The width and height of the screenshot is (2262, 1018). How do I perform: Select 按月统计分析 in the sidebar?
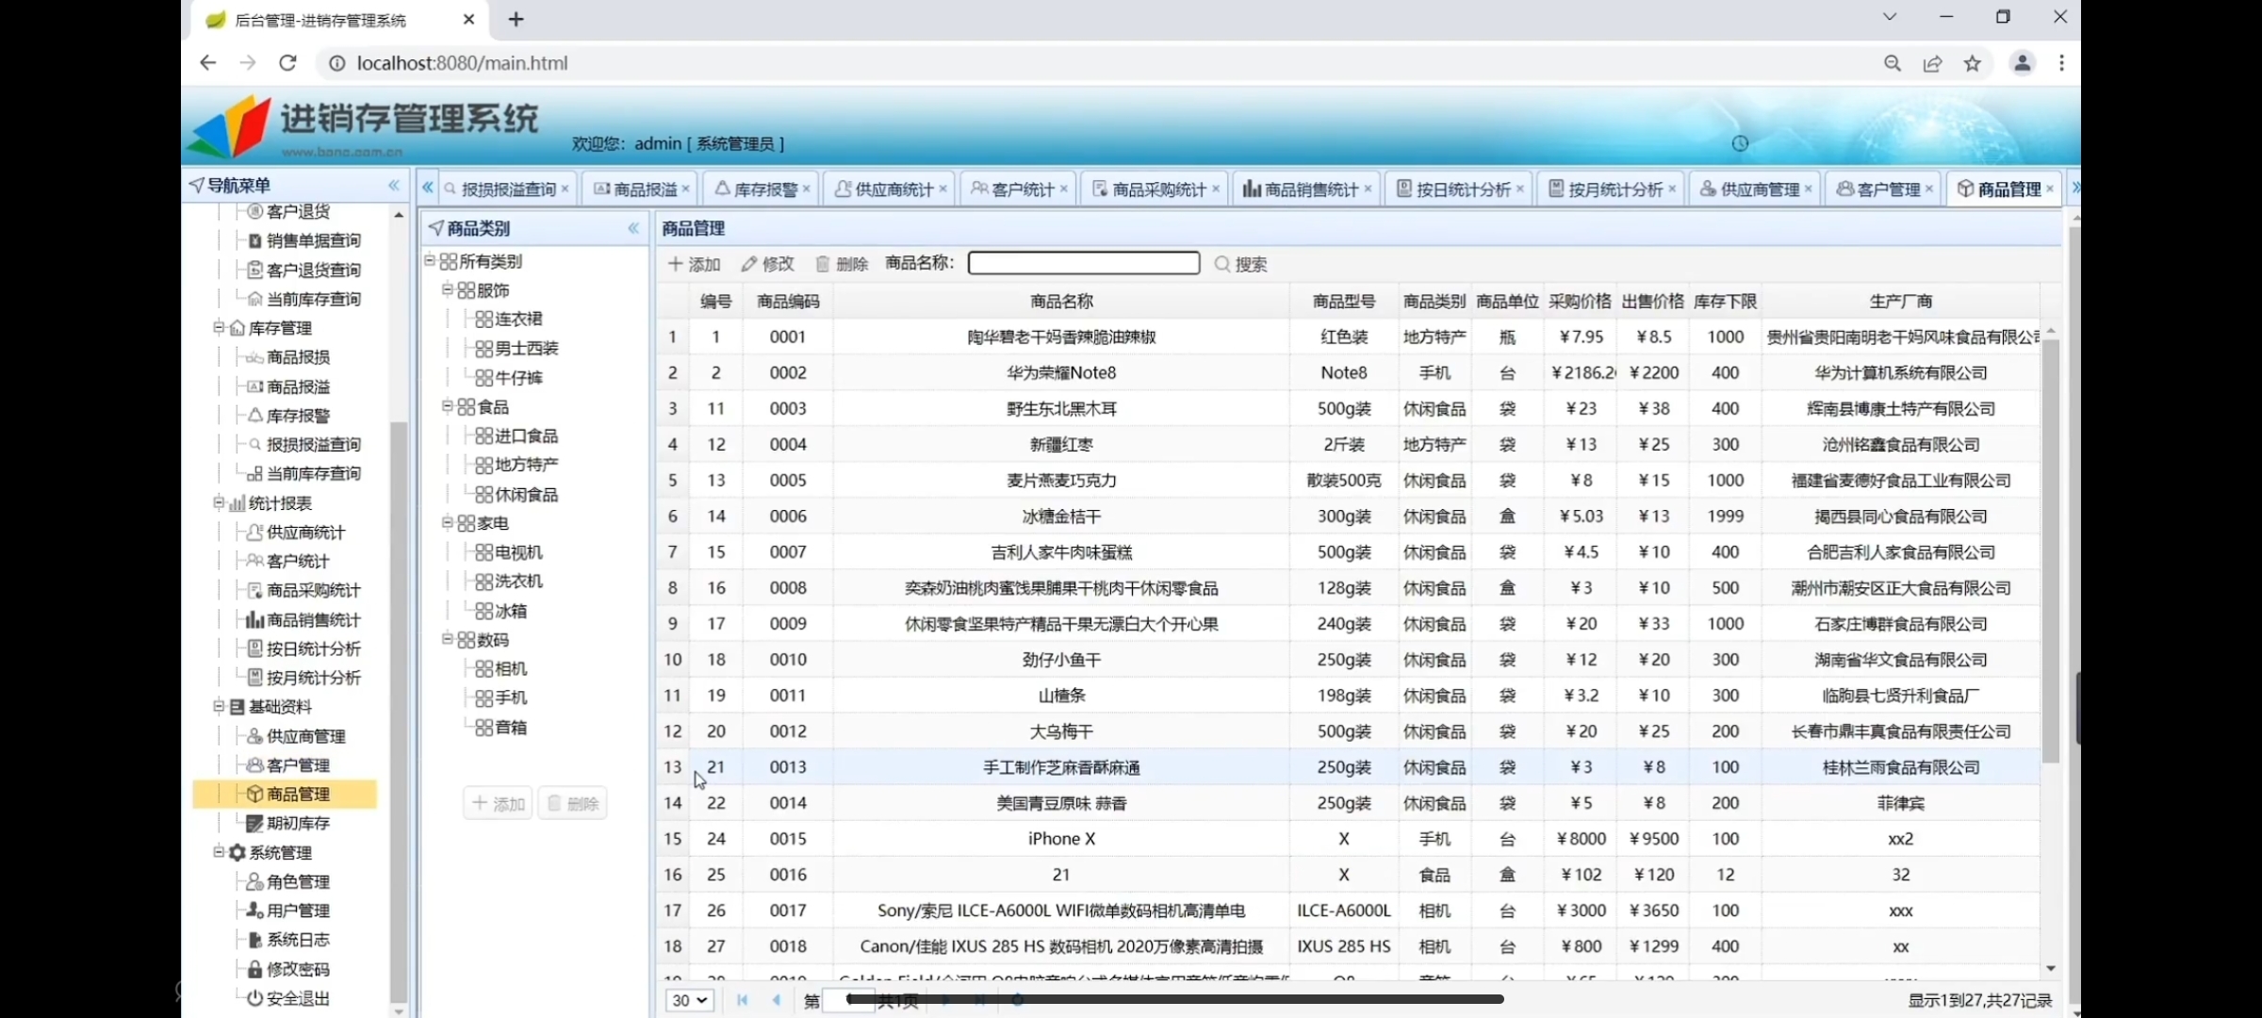pos(304,678)
